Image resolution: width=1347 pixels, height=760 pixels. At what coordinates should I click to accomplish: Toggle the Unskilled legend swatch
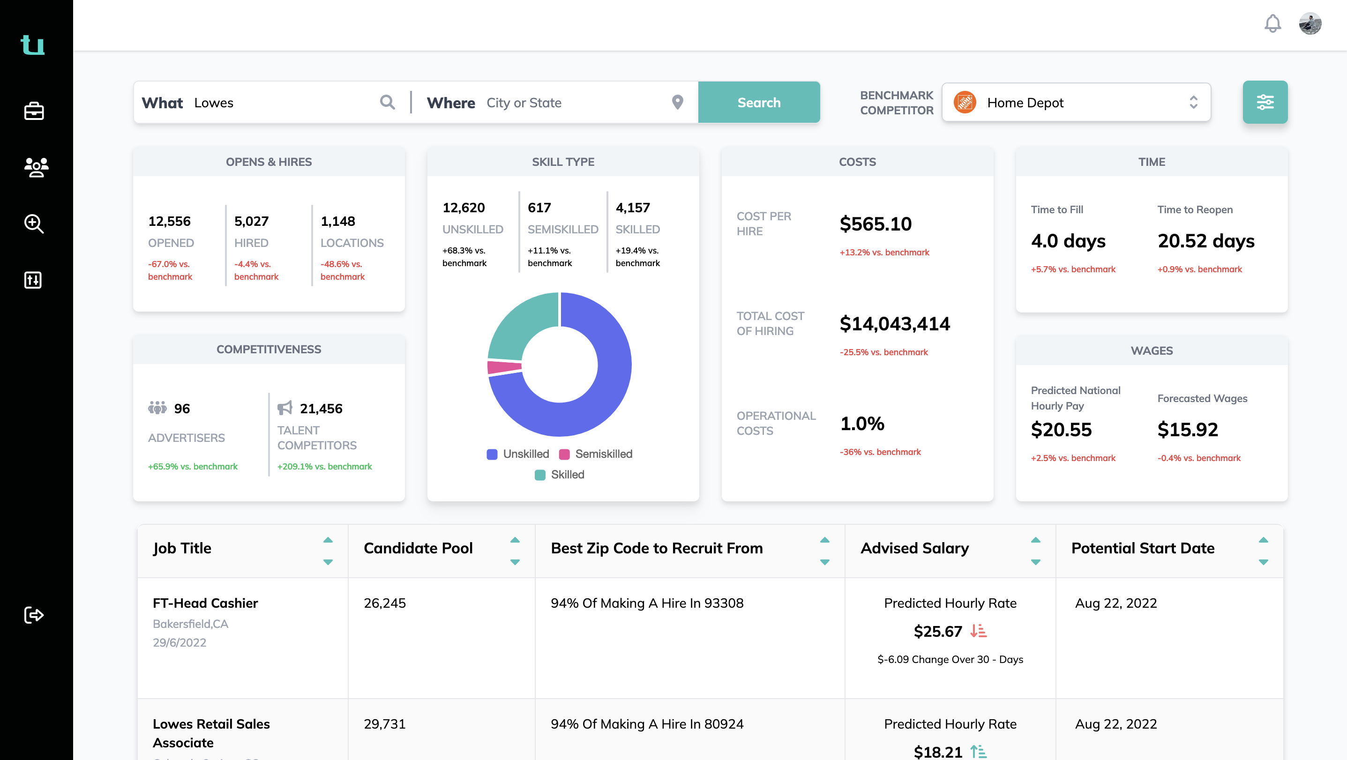pyautogui.click(x=492, y=454)
